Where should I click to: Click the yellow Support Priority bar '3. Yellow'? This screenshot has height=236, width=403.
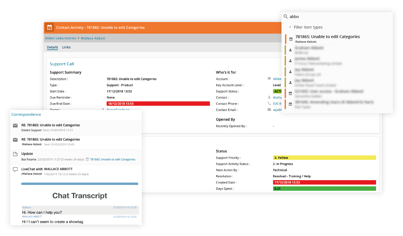click(x=325, y=158)
